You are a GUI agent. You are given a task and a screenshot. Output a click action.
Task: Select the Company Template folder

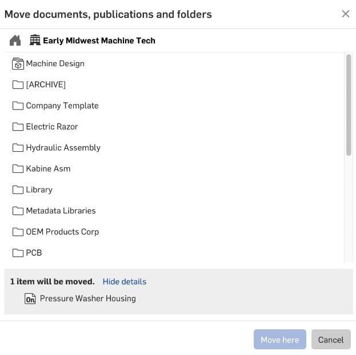(62, 106)
